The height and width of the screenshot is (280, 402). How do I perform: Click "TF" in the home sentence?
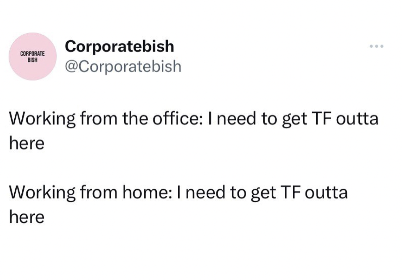pos(289,193)
